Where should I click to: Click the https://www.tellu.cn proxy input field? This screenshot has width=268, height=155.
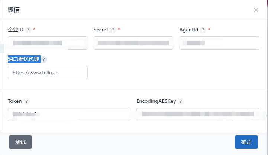point(48,73)
